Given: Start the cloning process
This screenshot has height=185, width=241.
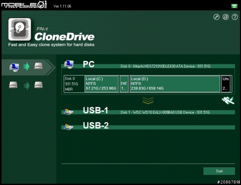Looking at the screenshot, I should pyautogui.click(x=219, y=171).
